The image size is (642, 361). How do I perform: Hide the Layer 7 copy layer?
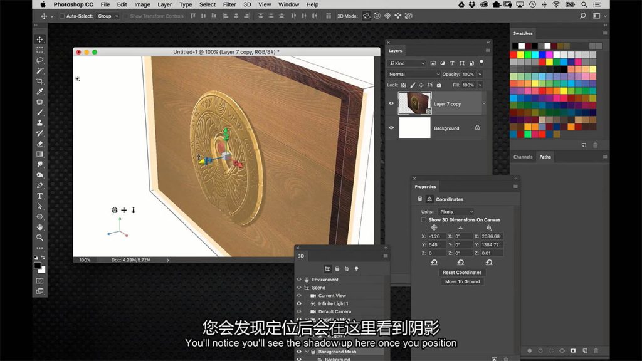pos(391,103)
